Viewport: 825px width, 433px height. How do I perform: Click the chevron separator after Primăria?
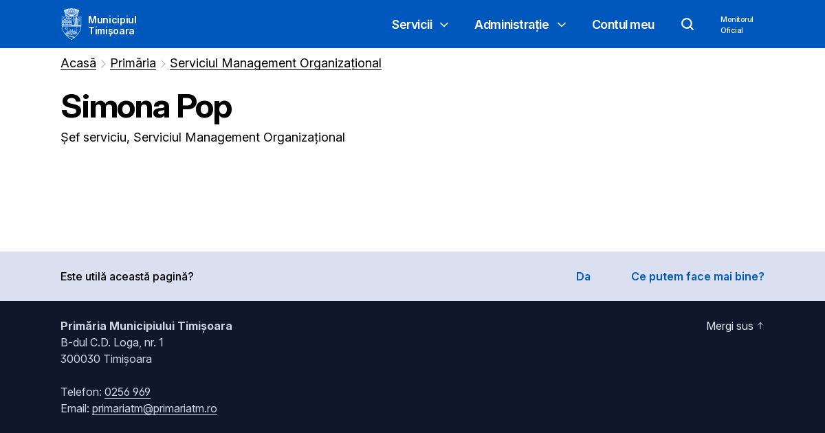(163, 64)
